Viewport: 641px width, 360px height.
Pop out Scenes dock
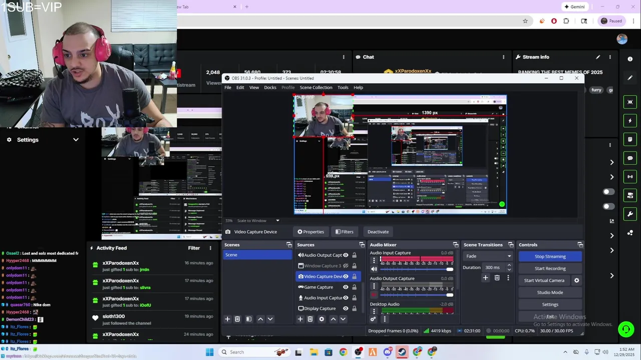[289, 245]
